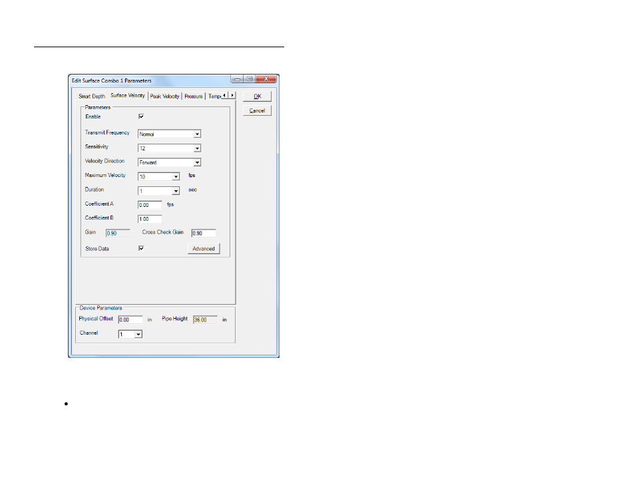The width and height of the screenshot is (635, 491).
Task: Switch to the Peak Velocity tab
Action: (x=164, y=96)
